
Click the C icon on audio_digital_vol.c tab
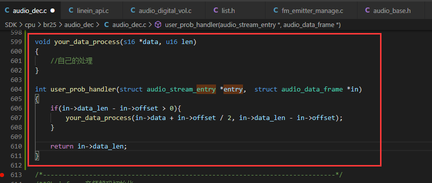(133, 10)
